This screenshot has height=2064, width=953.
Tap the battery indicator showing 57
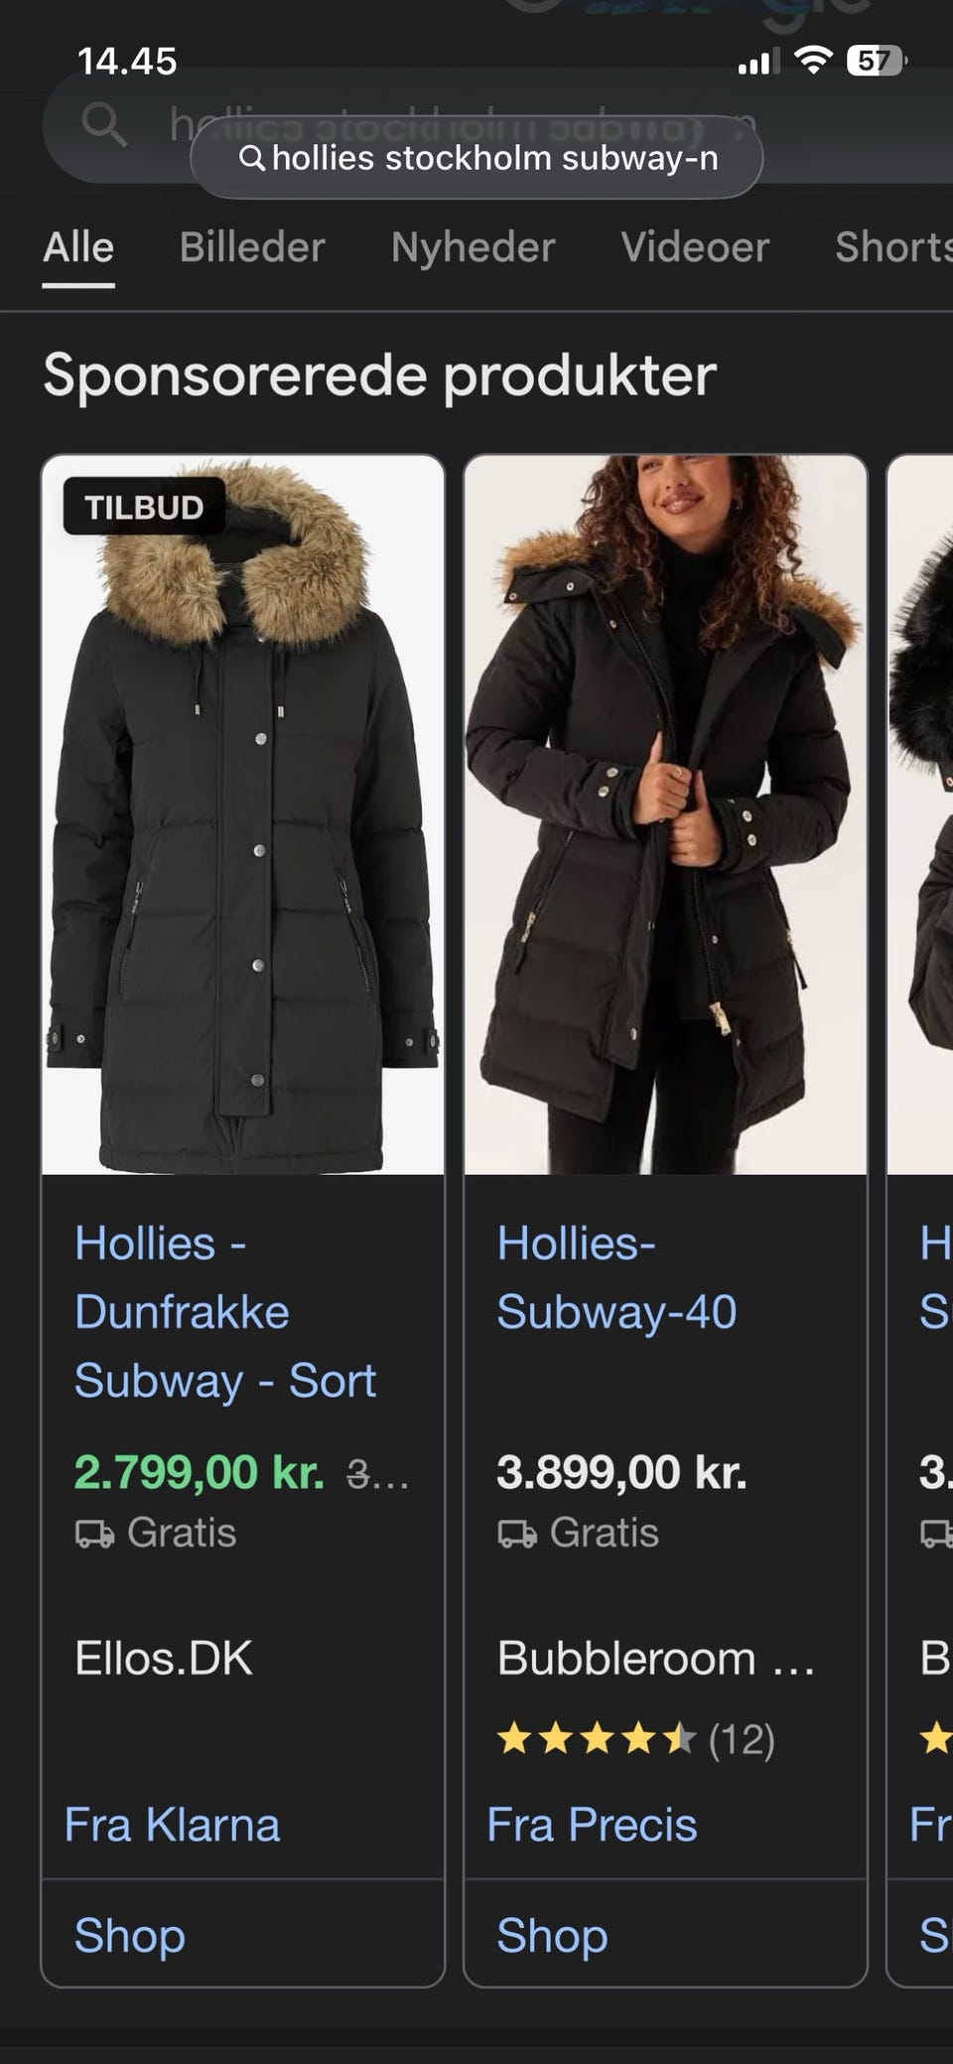pos(876,61)
